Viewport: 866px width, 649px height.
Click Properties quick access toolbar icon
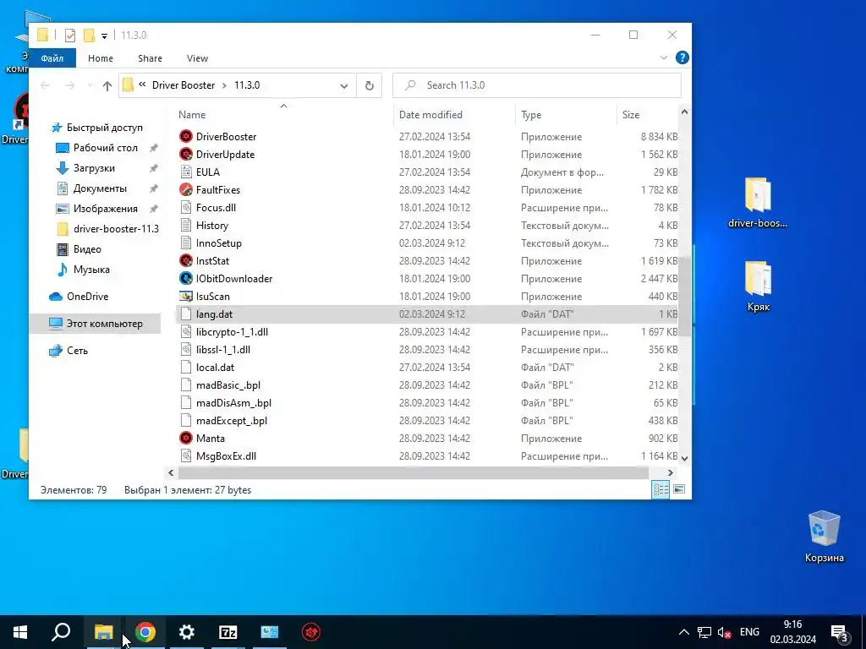coord(70,35)
